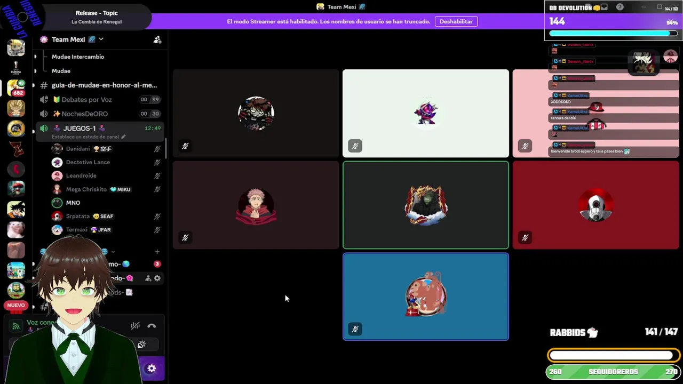The image size is (683, 384).
Task: Select the red tile with masked avatar
Action: 595,205
